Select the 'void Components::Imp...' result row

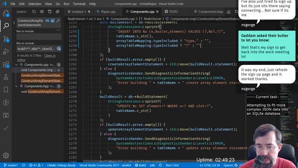[38, 70]
